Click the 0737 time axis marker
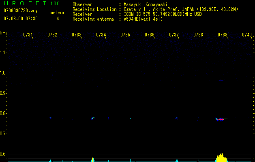This screenshot has width=255, height=162. (x=174, y=35)
